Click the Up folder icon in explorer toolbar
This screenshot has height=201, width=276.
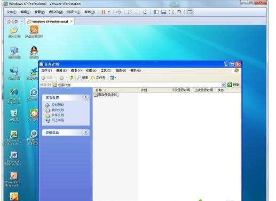tap(72, 78)
